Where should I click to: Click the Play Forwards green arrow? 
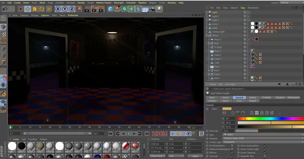coord(129,134)
